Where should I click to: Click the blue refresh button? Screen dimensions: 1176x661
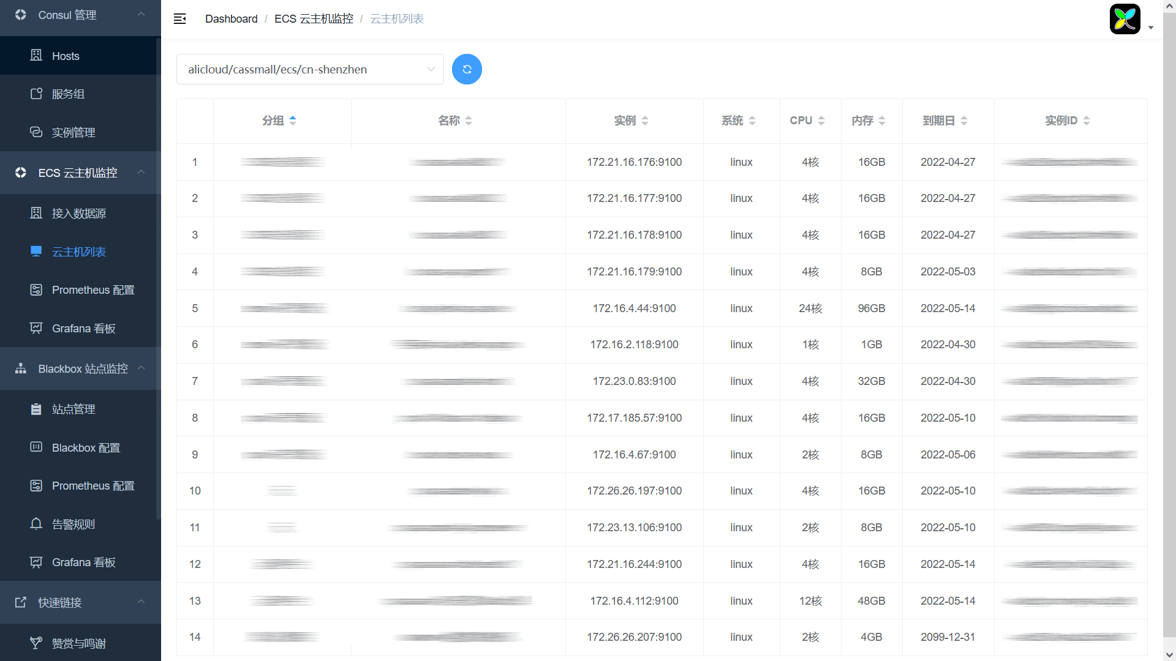pos(467,69)
